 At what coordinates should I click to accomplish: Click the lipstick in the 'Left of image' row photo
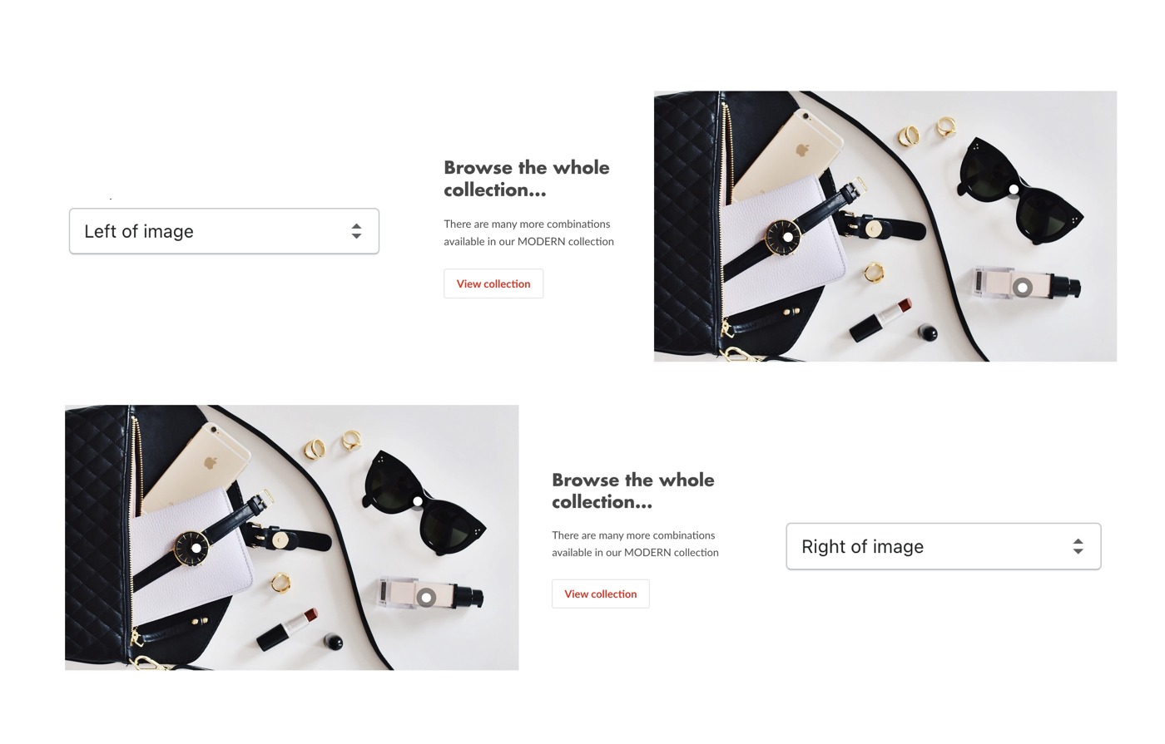[880, 320]
